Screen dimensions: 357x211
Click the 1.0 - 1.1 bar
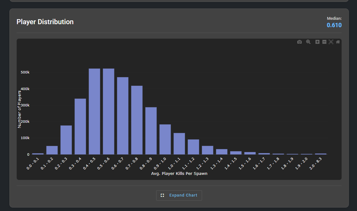coord(179,144)
